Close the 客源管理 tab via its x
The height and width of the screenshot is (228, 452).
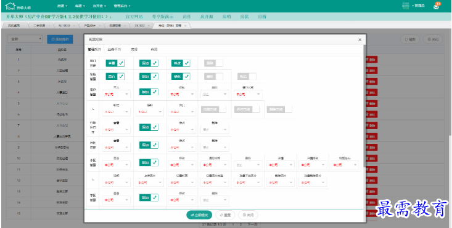(125, 26)
